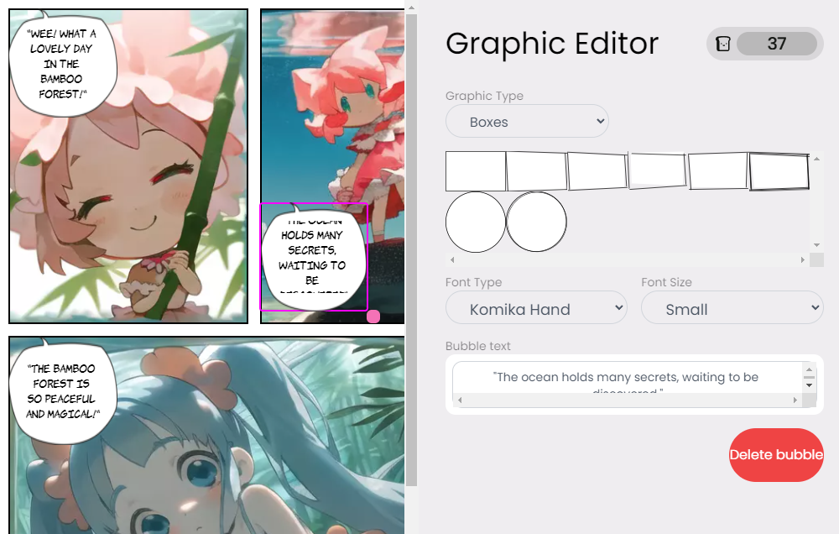Pick the third tilted box shape
The height and width of the screenshot is (534, 839).
coord(597,171)
